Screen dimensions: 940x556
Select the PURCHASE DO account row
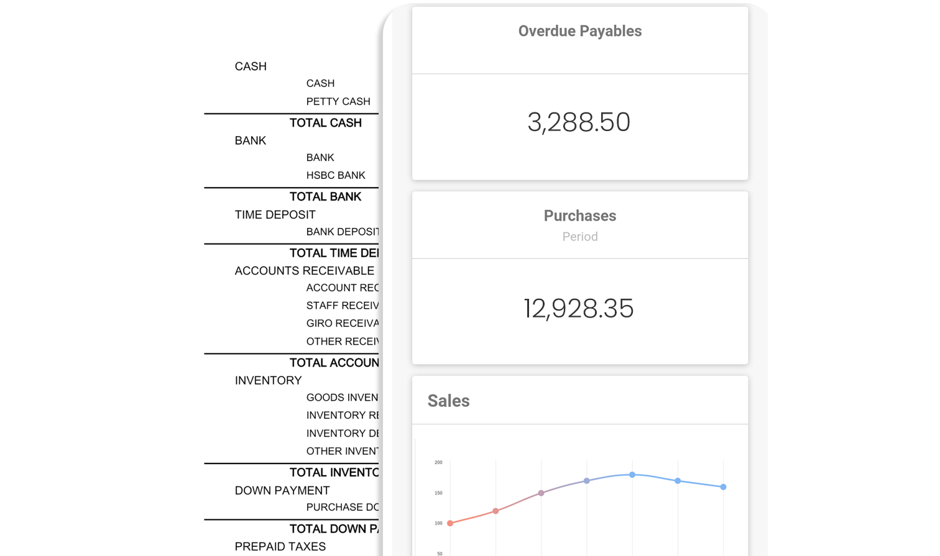point(343,508)
